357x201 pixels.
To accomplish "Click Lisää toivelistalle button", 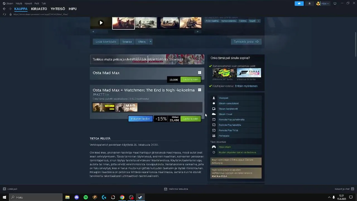I will 106,42.
